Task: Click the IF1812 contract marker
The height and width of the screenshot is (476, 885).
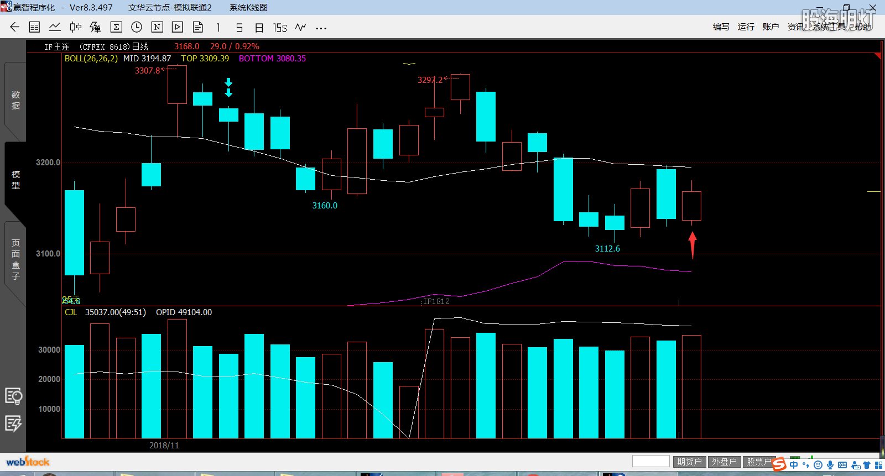Action: (x=436, y=301)
